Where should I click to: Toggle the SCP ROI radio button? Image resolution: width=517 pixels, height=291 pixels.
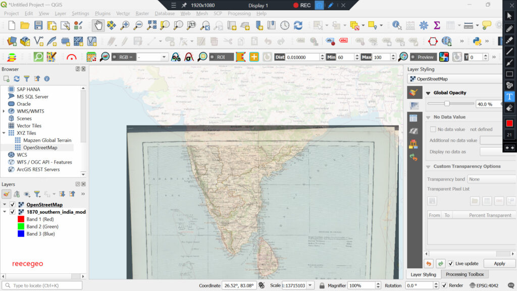click(212, 57)
